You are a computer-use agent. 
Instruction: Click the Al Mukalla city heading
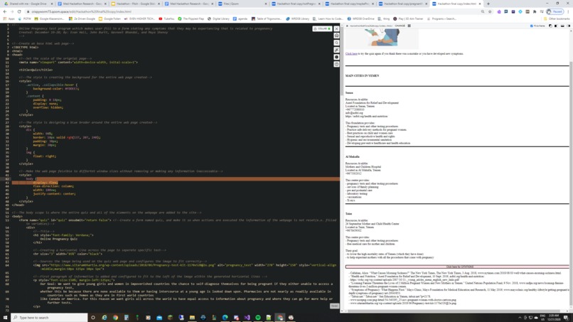(x=353, y=157)
